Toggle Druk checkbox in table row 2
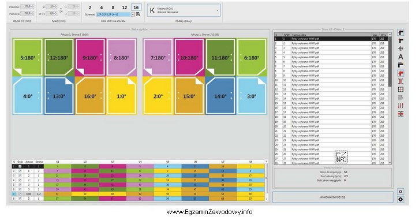The width and height of the screenshot is (419, 217). (x=20, y=171)
